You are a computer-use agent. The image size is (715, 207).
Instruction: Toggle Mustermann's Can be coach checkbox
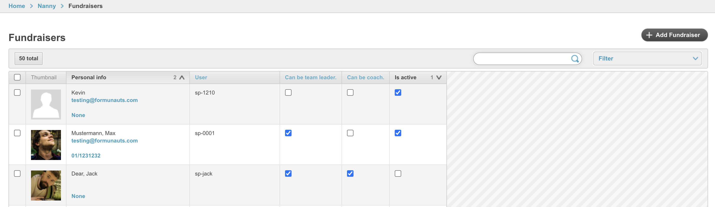point(350,133)
